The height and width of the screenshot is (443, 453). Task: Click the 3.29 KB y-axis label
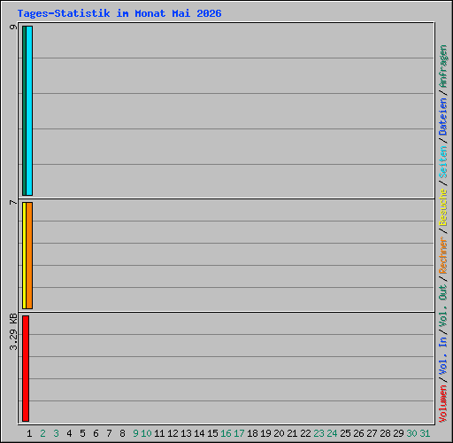tap(13, 331)
